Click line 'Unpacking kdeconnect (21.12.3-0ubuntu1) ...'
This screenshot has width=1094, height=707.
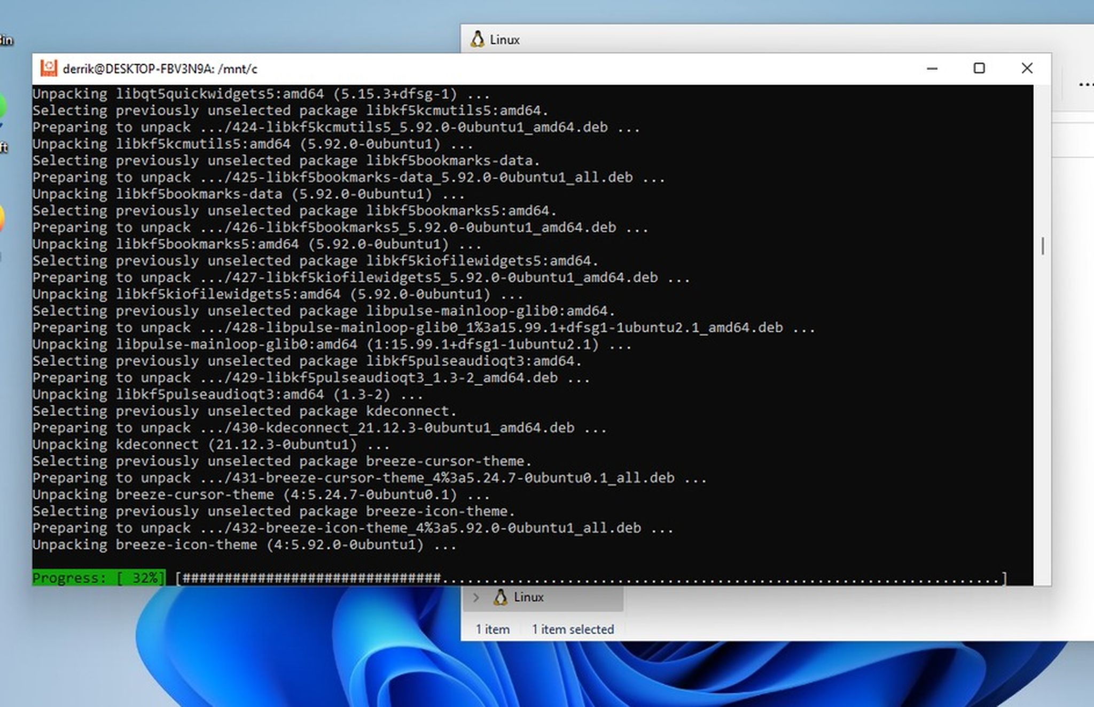pyautogui.click(x=211, y=445)
